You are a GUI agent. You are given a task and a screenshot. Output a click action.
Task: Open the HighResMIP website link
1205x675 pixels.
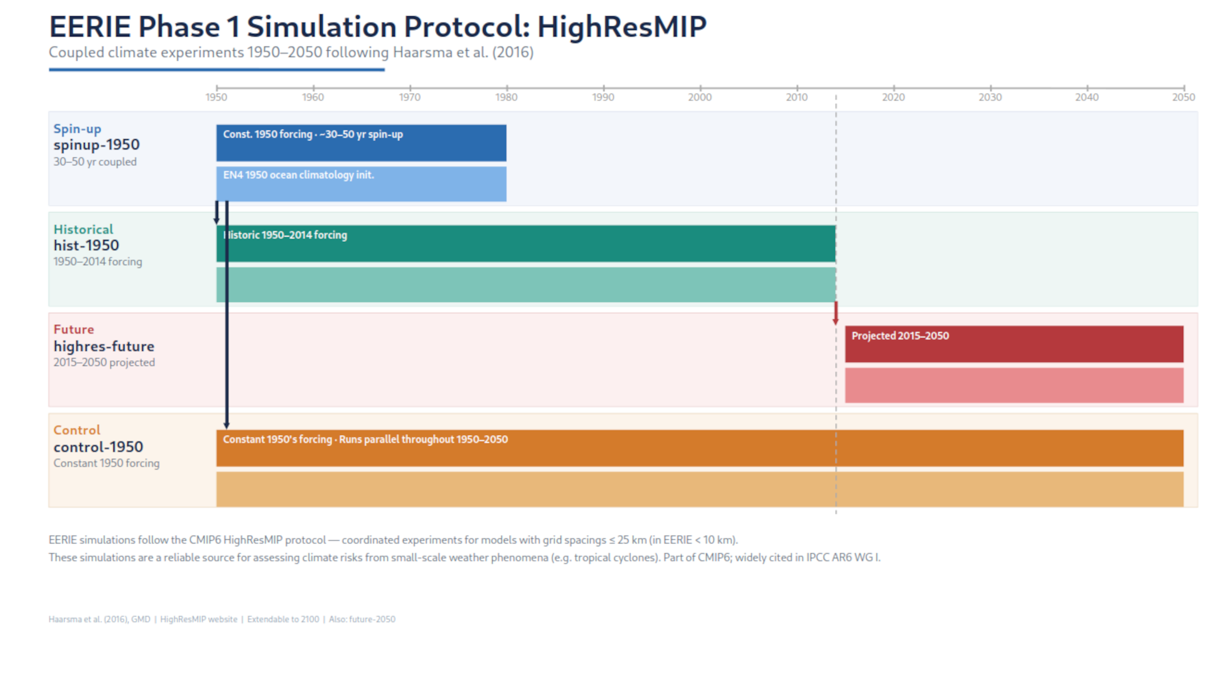click(198, 619)
